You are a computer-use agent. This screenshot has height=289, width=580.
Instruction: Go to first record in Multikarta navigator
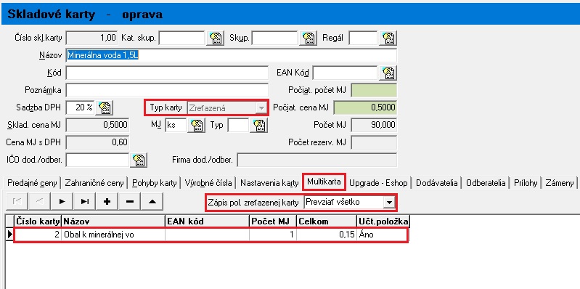click(x=17, y=201)
